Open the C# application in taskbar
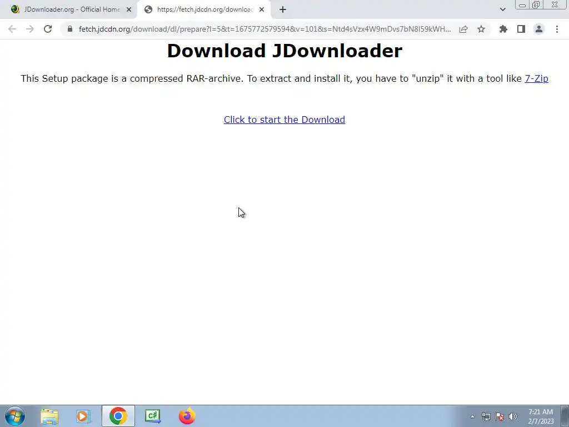Viewport: 569px width, 427px height. click(x=152, y=416)
